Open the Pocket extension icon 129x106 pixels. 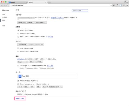click(114, 5)
